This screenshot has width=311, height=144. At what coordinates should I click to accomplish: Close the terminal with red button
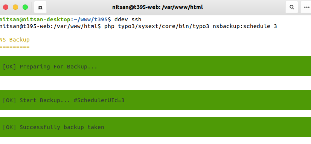pos(6,7)
